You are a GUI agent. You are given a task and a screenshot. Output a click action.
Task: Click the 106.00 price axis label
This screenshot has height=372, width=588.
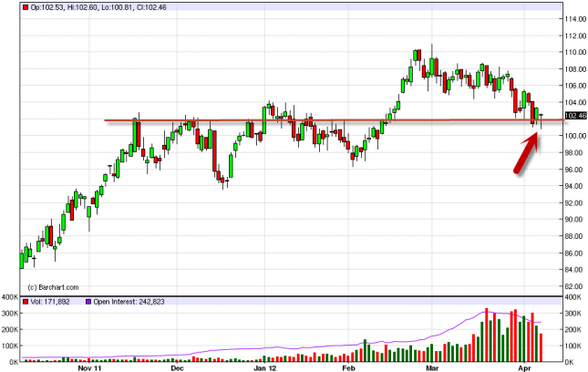575,86
